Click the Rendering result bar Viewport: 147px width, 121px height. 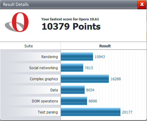point(77,57)
